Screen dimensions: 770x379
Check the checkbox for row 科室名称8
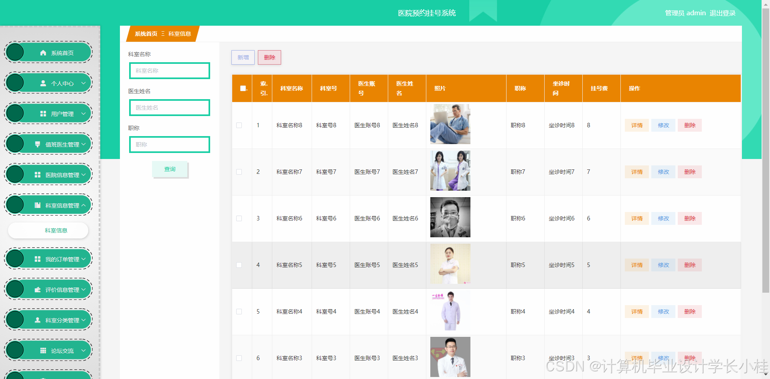point(239,125)
